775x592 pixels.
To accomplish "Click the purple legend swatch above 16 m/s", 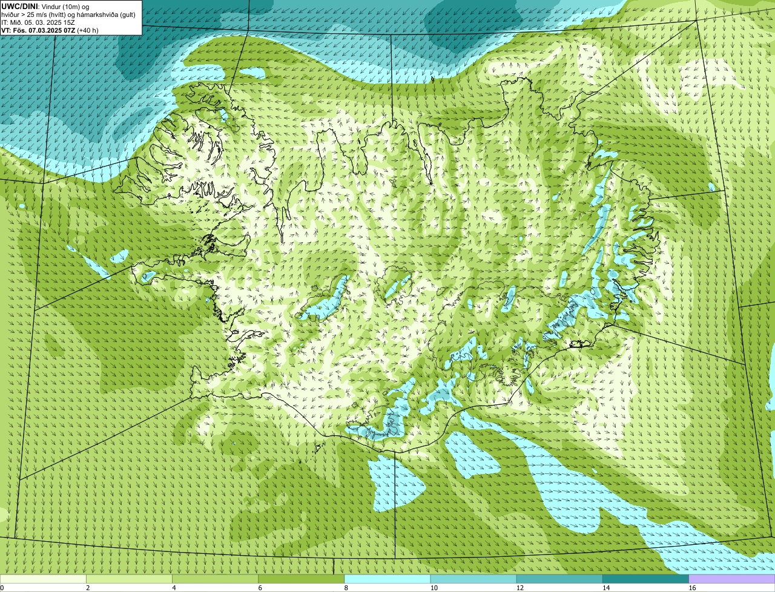I will click(732, 579).
